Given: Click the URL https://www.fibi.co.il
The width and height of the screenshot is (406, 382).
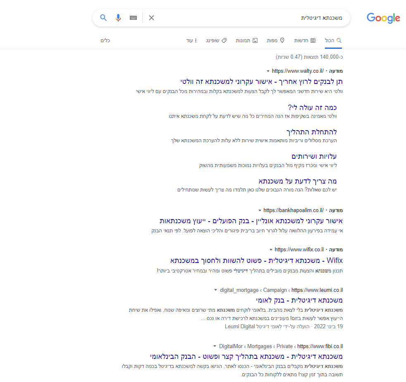Looking at the screenshot, I should [320, 346].
